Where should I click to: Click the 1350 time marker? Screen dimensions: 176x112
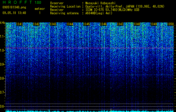click(171, 24)
